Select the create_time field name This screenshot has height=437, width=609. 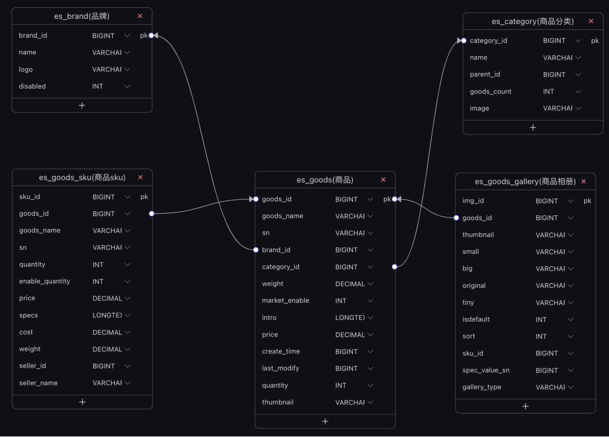[x=281, y=351]
